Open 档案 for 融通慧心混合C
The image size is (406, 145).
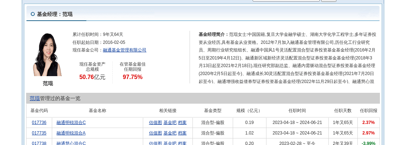pyautogui.click(x=182, y=143)
